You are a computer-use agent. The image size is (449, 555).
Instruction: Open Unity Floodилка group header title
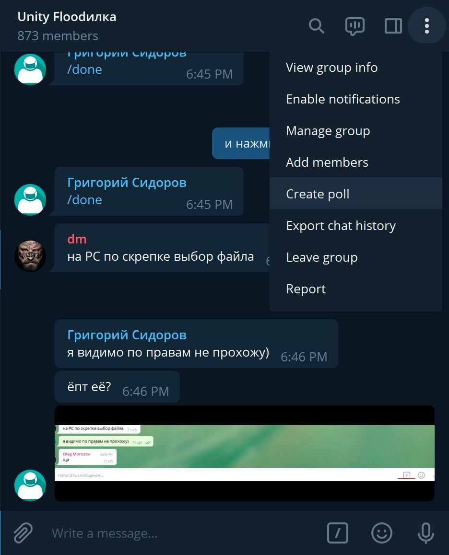pyautogui.click(x=67, y=17)
